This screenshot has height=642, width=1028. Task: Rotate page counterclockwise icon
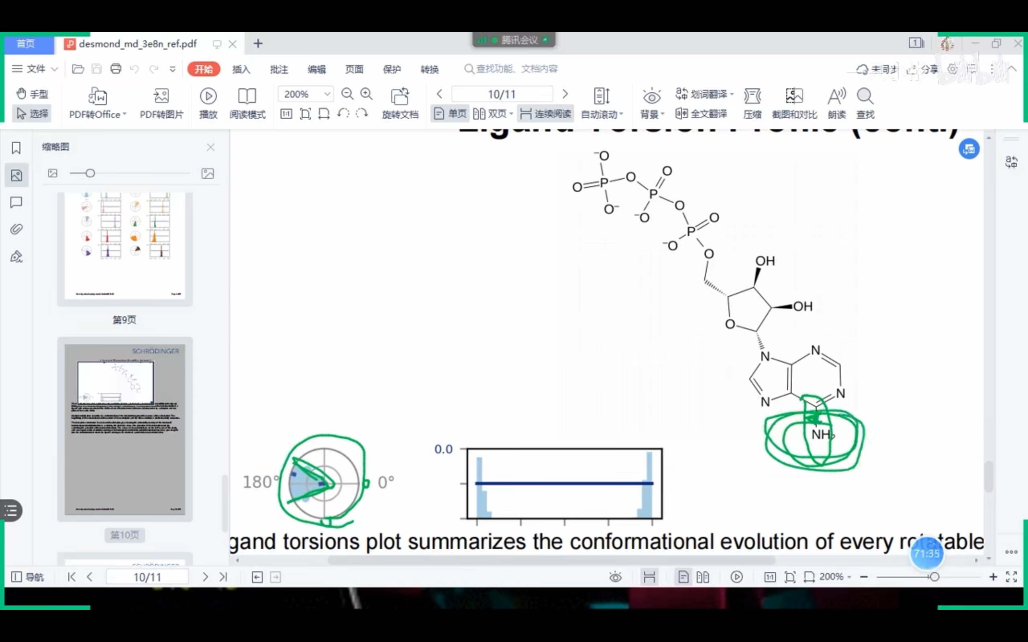coord(343,114)
